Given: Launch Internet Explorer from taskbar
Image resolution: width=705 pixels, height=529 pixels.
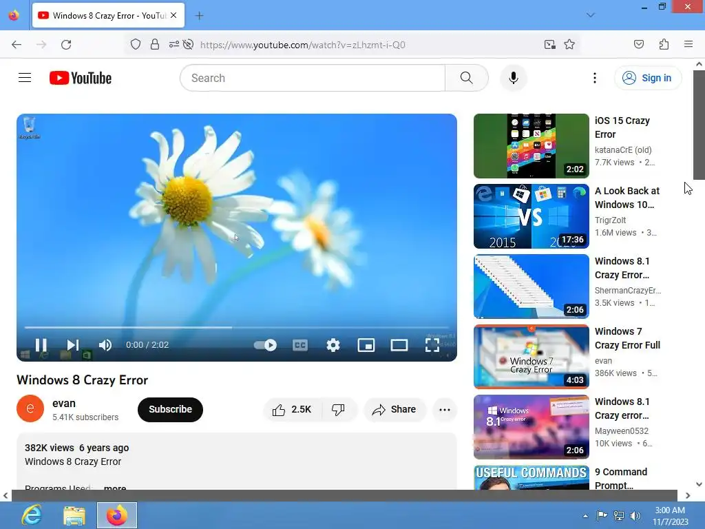Looking at the screenshot, I should pyautogui.click(x=32, y=515).
